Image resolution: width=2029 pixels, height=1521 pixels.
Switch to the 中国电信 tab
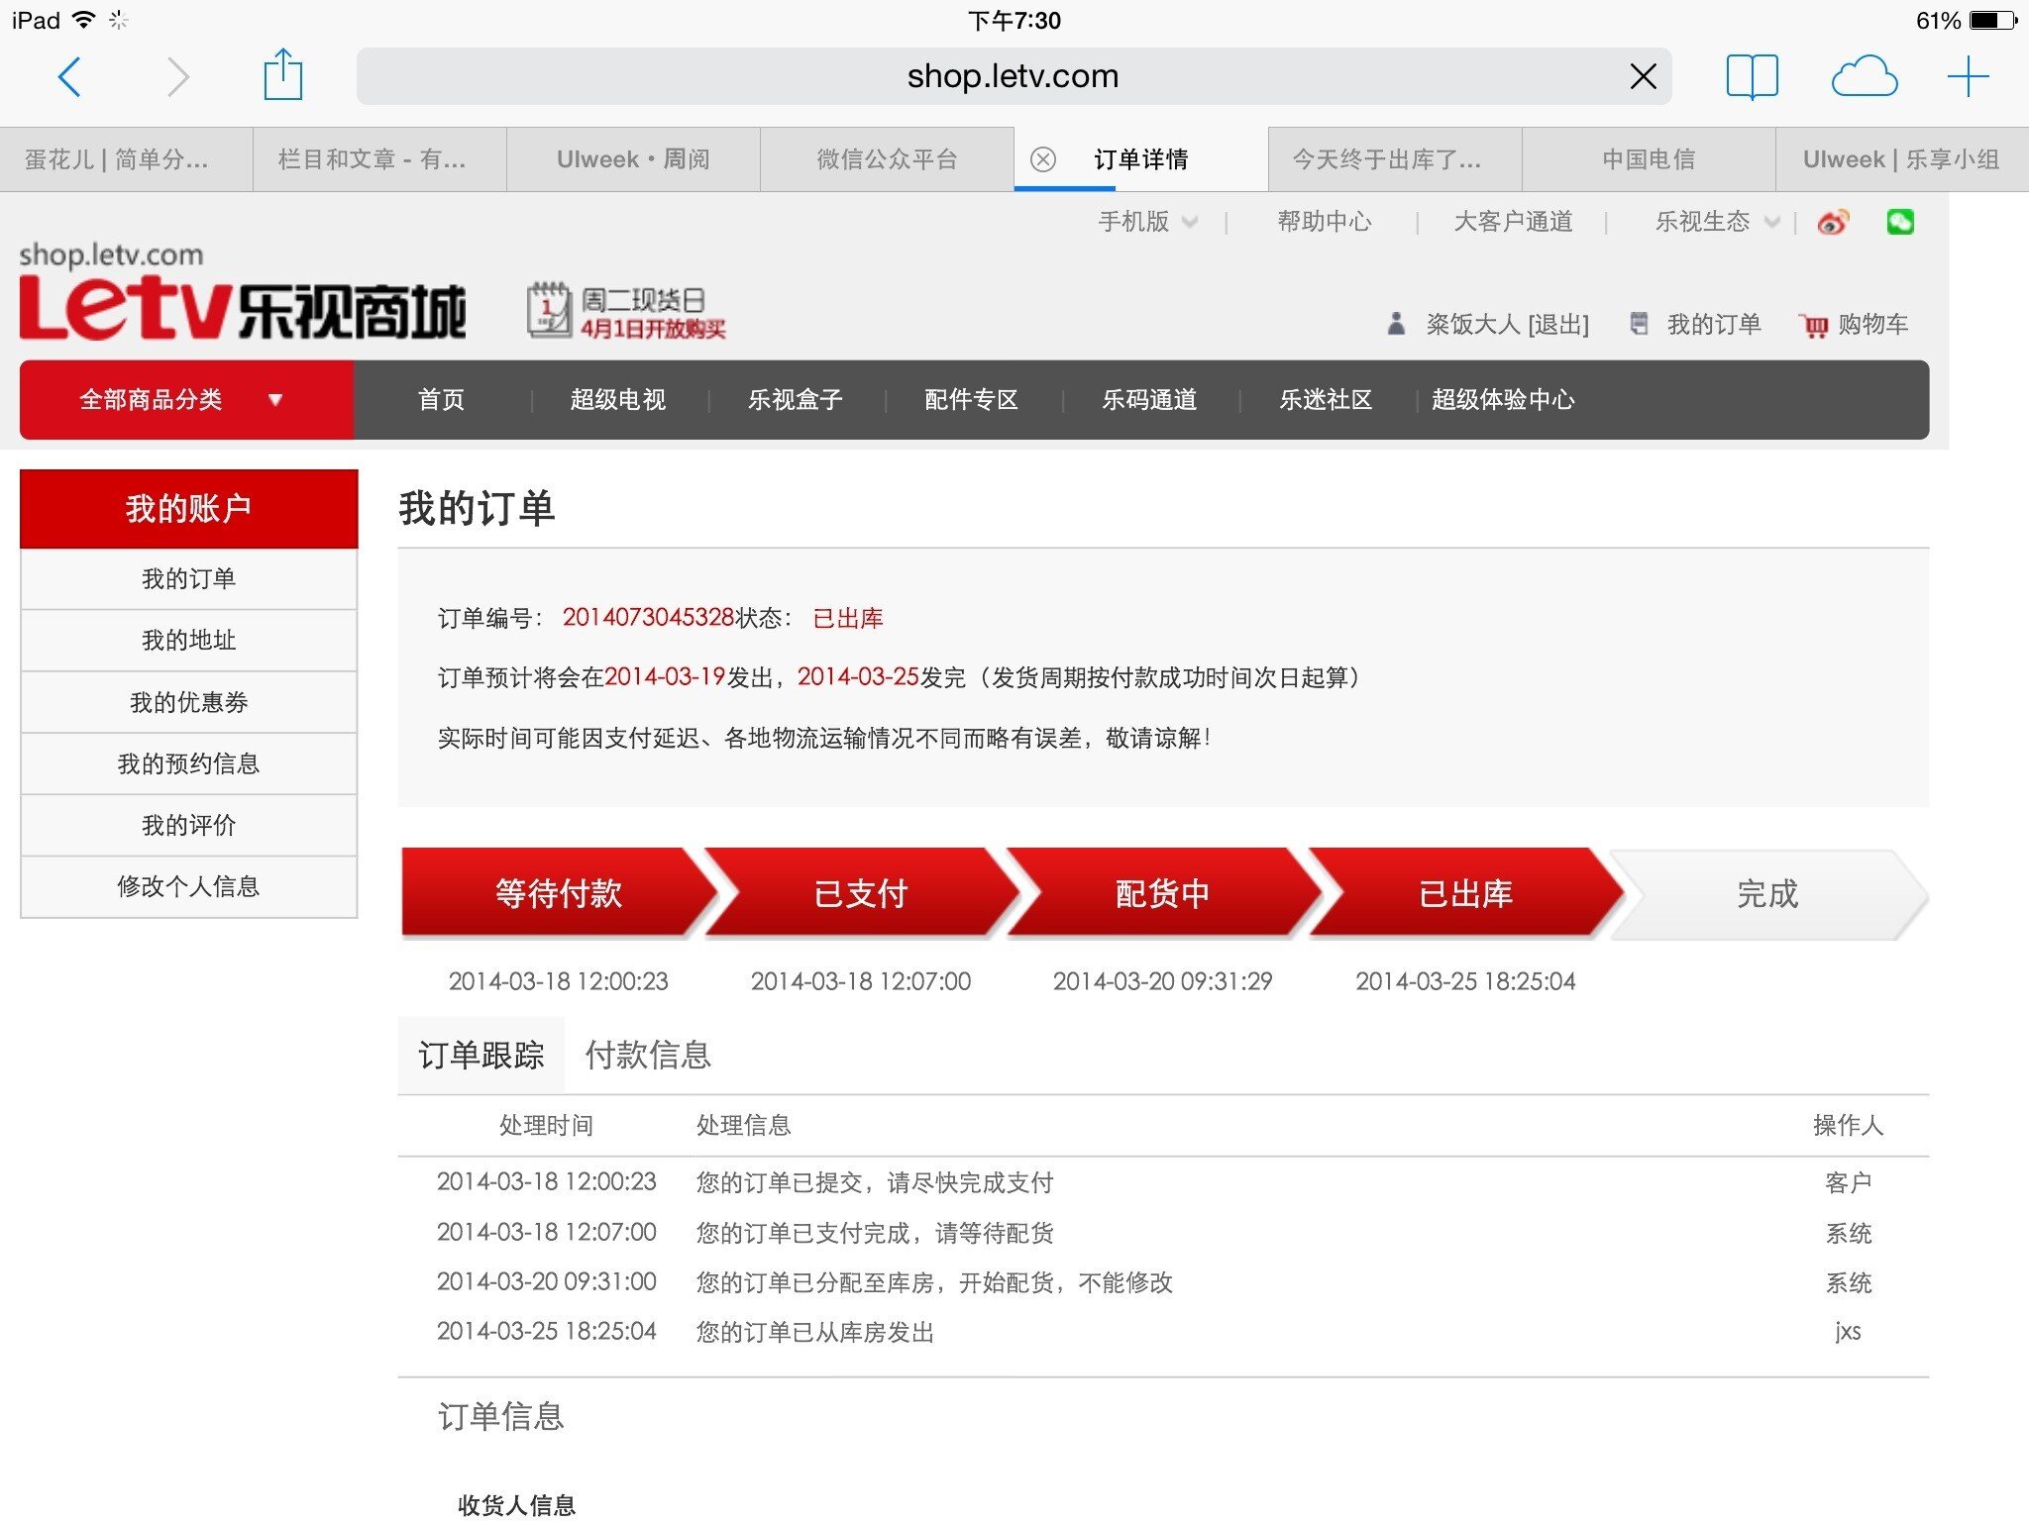pyautogui.click(x=1649, y=159)
